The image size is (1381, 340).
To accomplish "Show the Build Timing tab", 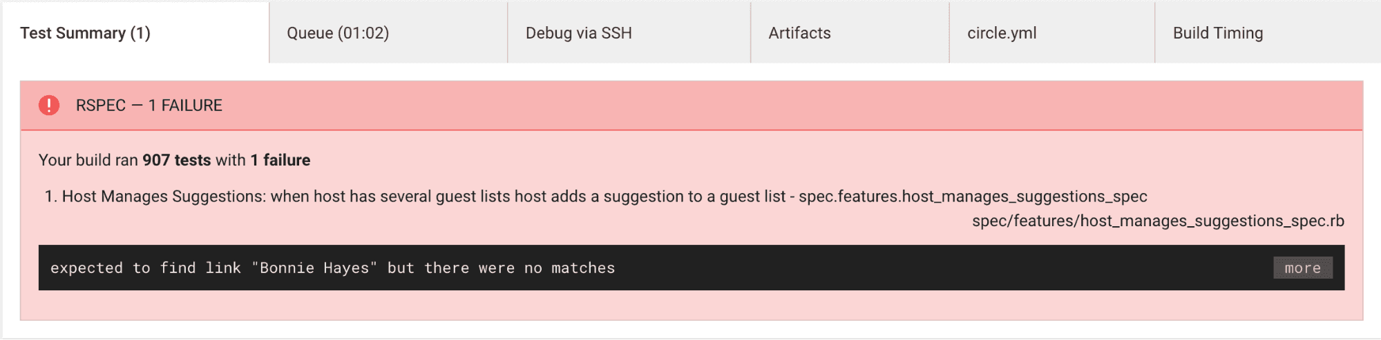I will pos(1217,33).
